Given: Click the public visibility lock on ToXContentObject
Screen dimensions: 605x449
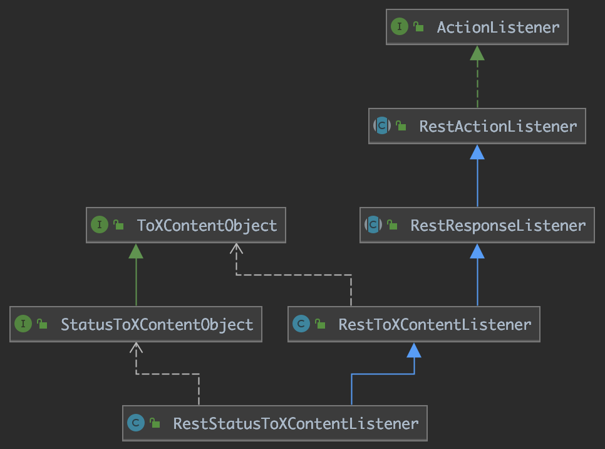Looking at the screenshot, I should 118,224.
